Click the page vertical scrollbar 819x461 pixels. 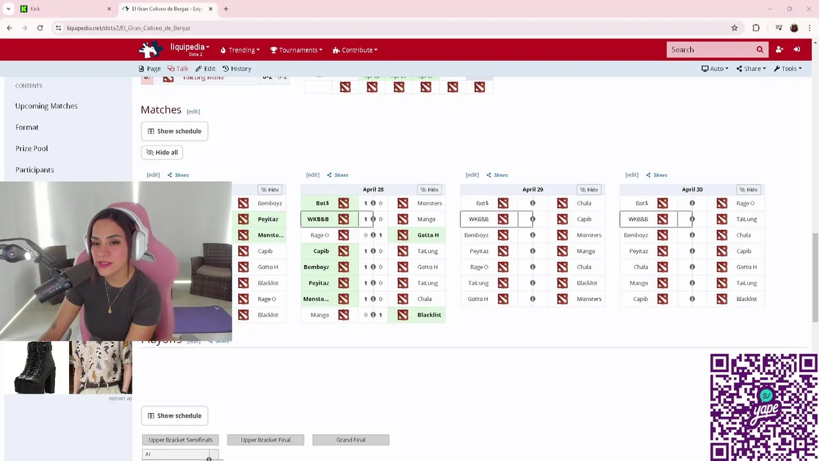point(815,279)
